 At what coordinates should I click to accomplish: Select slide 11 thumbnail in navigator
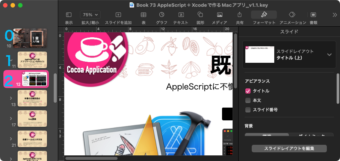pos(32,60)
